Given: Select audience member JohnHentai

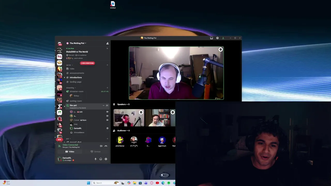Looking at the screenshot, I should [120, 142].
